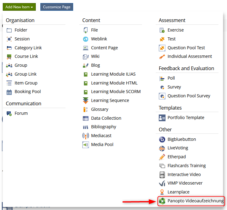Click the LiveVoting icon

pos(162,148)
